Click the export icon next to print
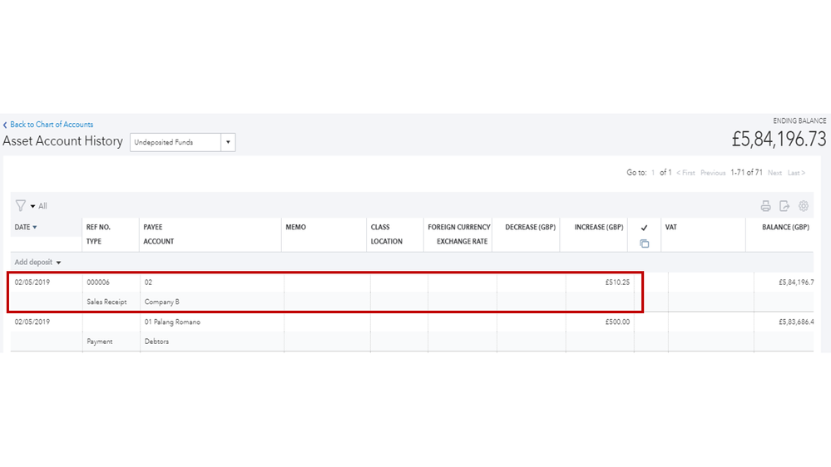Screen dimensions: 831x467 point(784,206)
